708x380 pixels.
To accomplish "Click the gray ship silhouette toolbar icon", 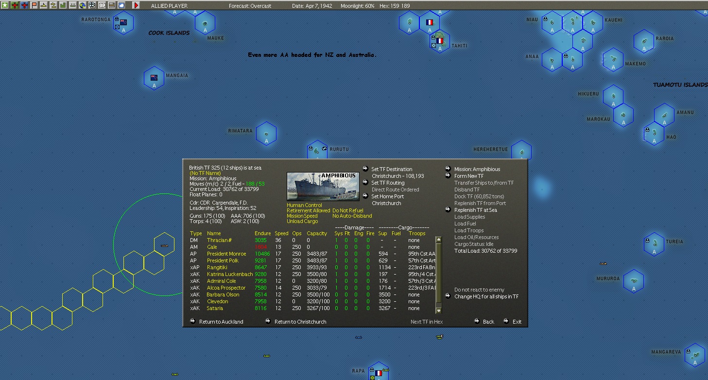I will [73, 5].
